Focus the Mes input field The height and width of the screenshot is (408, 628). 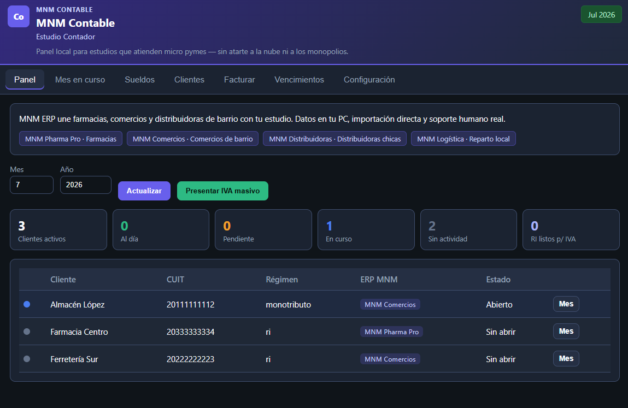point(32,185)
